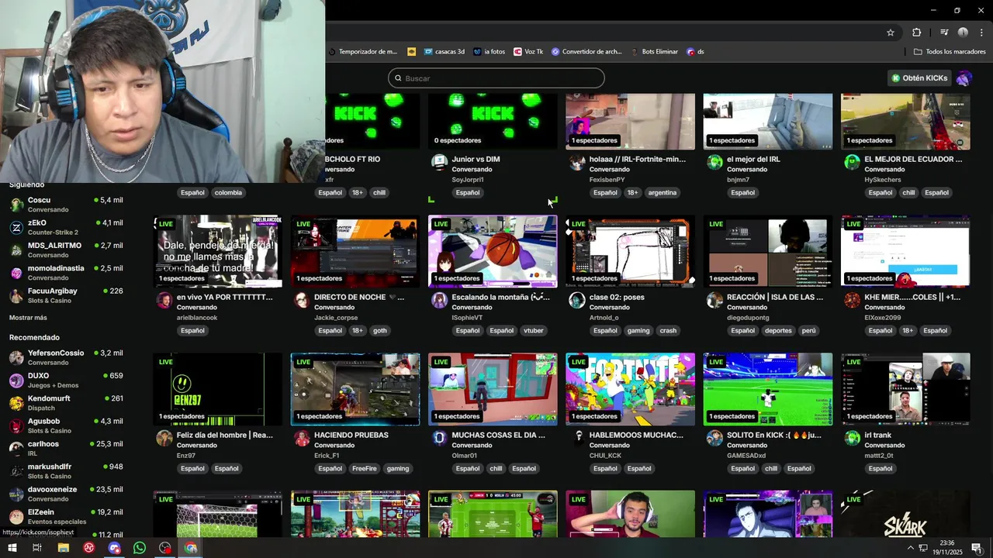The height and width of the screenshot is (558, 993).
Task: Expand followed list with 'Mostrar más'
Action: click(x=28, y=318)
